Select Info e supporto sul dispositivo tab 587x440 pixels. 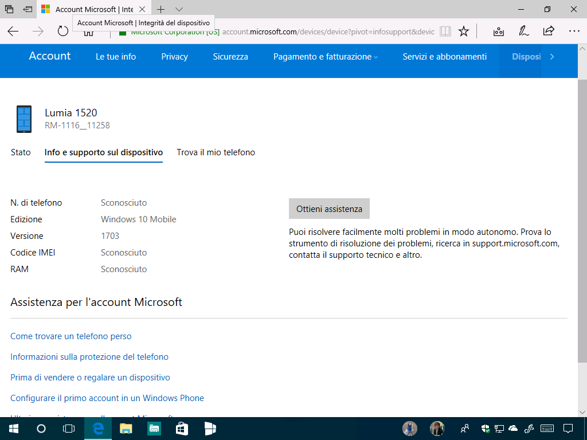tap(104, 152)
